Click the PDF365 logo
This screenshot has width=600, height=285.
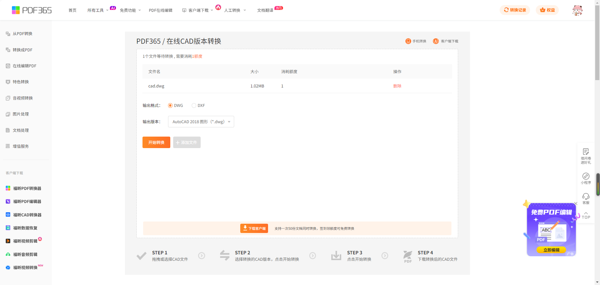tap(32, 10)
